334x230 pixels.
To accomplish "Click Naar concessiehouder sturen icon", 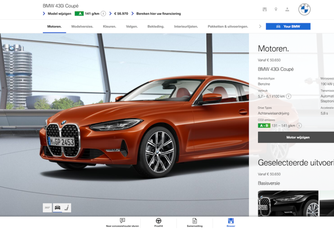I will (122, 220).
